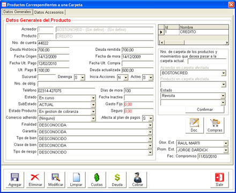Click the Deuda remitida field
Viewport: 236px width, 193px height.
[137, 50]
